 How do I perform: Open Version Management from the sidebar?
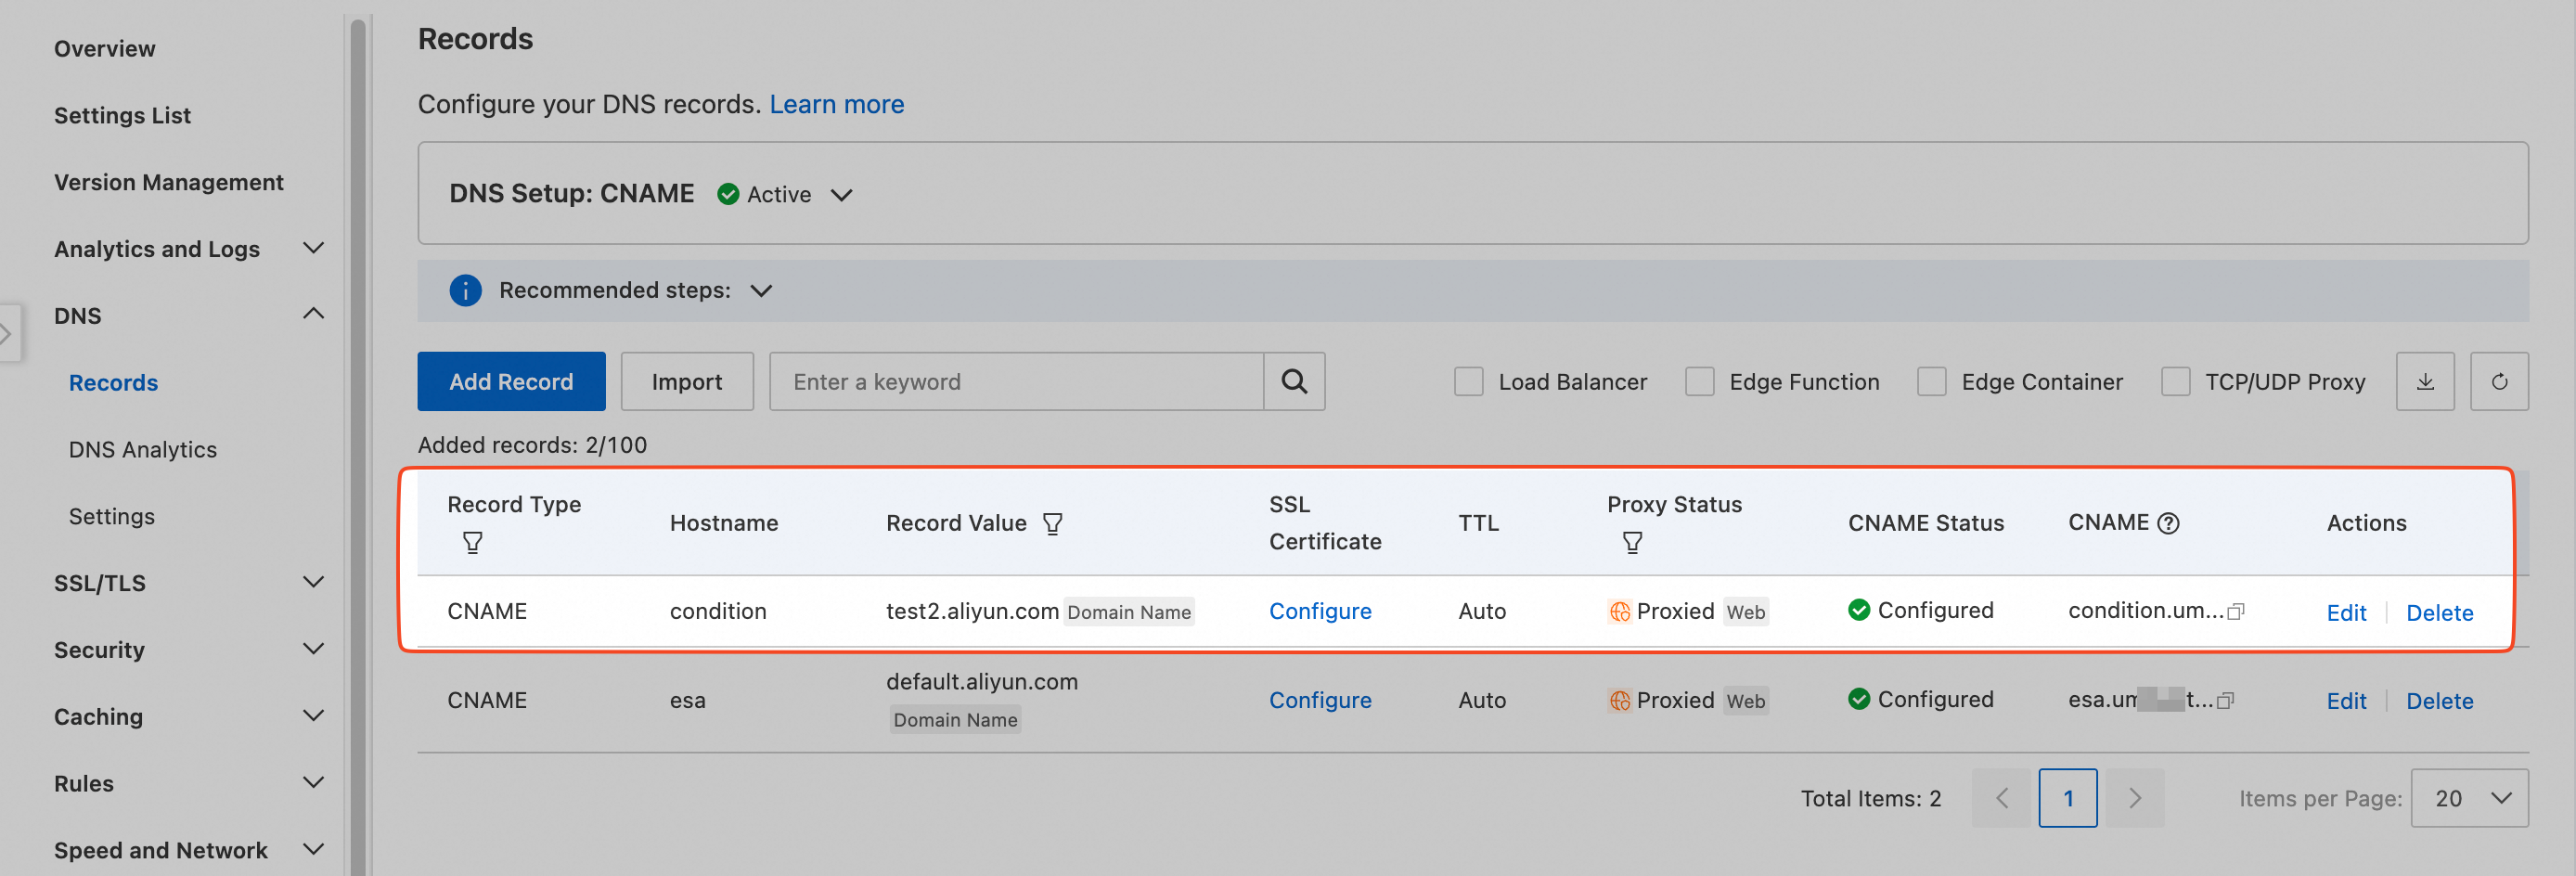click(x=169, y=182)
